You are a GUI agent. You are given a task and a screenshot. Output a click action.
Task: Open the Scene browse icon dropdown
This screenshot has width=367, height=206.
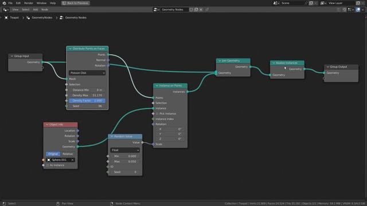click(276, 3)
